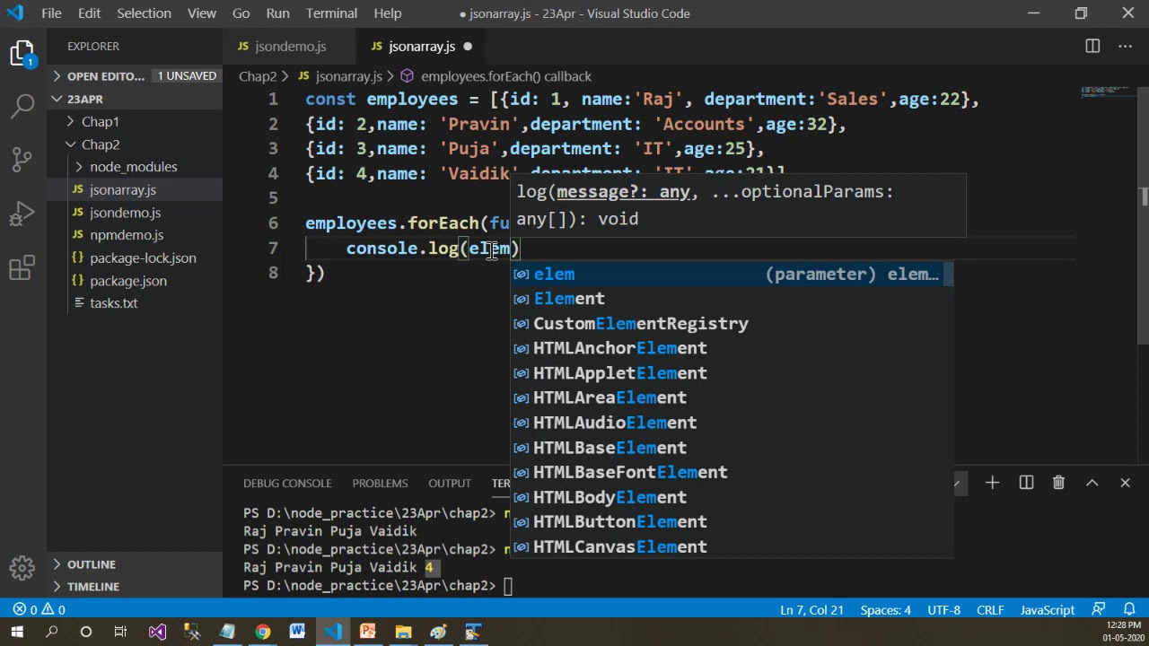Screen dimensions: 1149x646
Task: Open the PROBLEMS panel tab
Action: (x=380, y=483)
